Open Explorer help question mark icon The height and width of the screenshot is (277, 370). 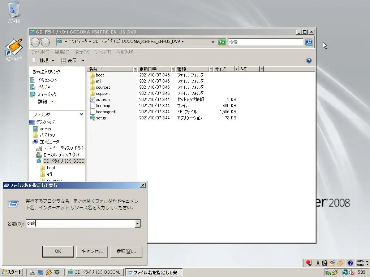309,61
